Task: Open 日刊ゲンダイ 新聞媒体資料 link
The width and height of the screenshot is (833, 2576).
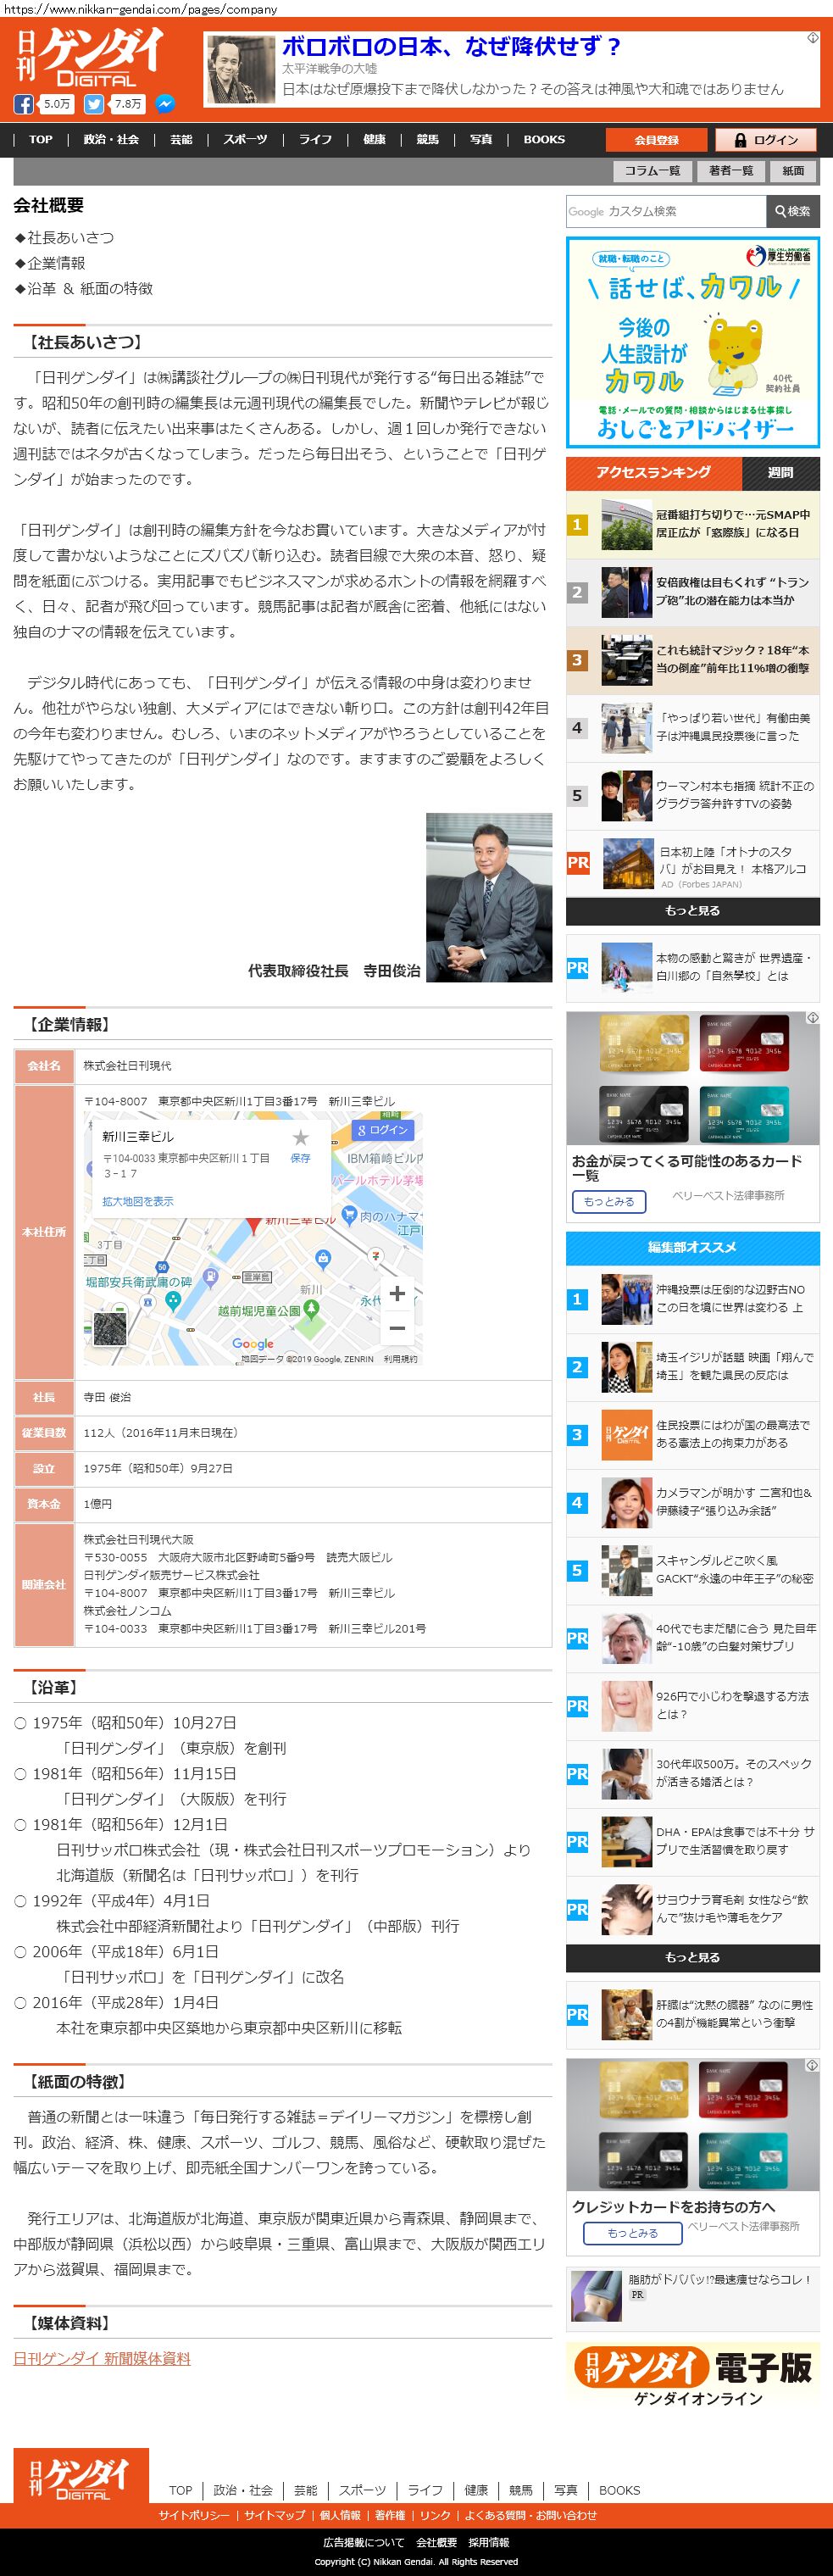Action: (x=102, y=2358)
